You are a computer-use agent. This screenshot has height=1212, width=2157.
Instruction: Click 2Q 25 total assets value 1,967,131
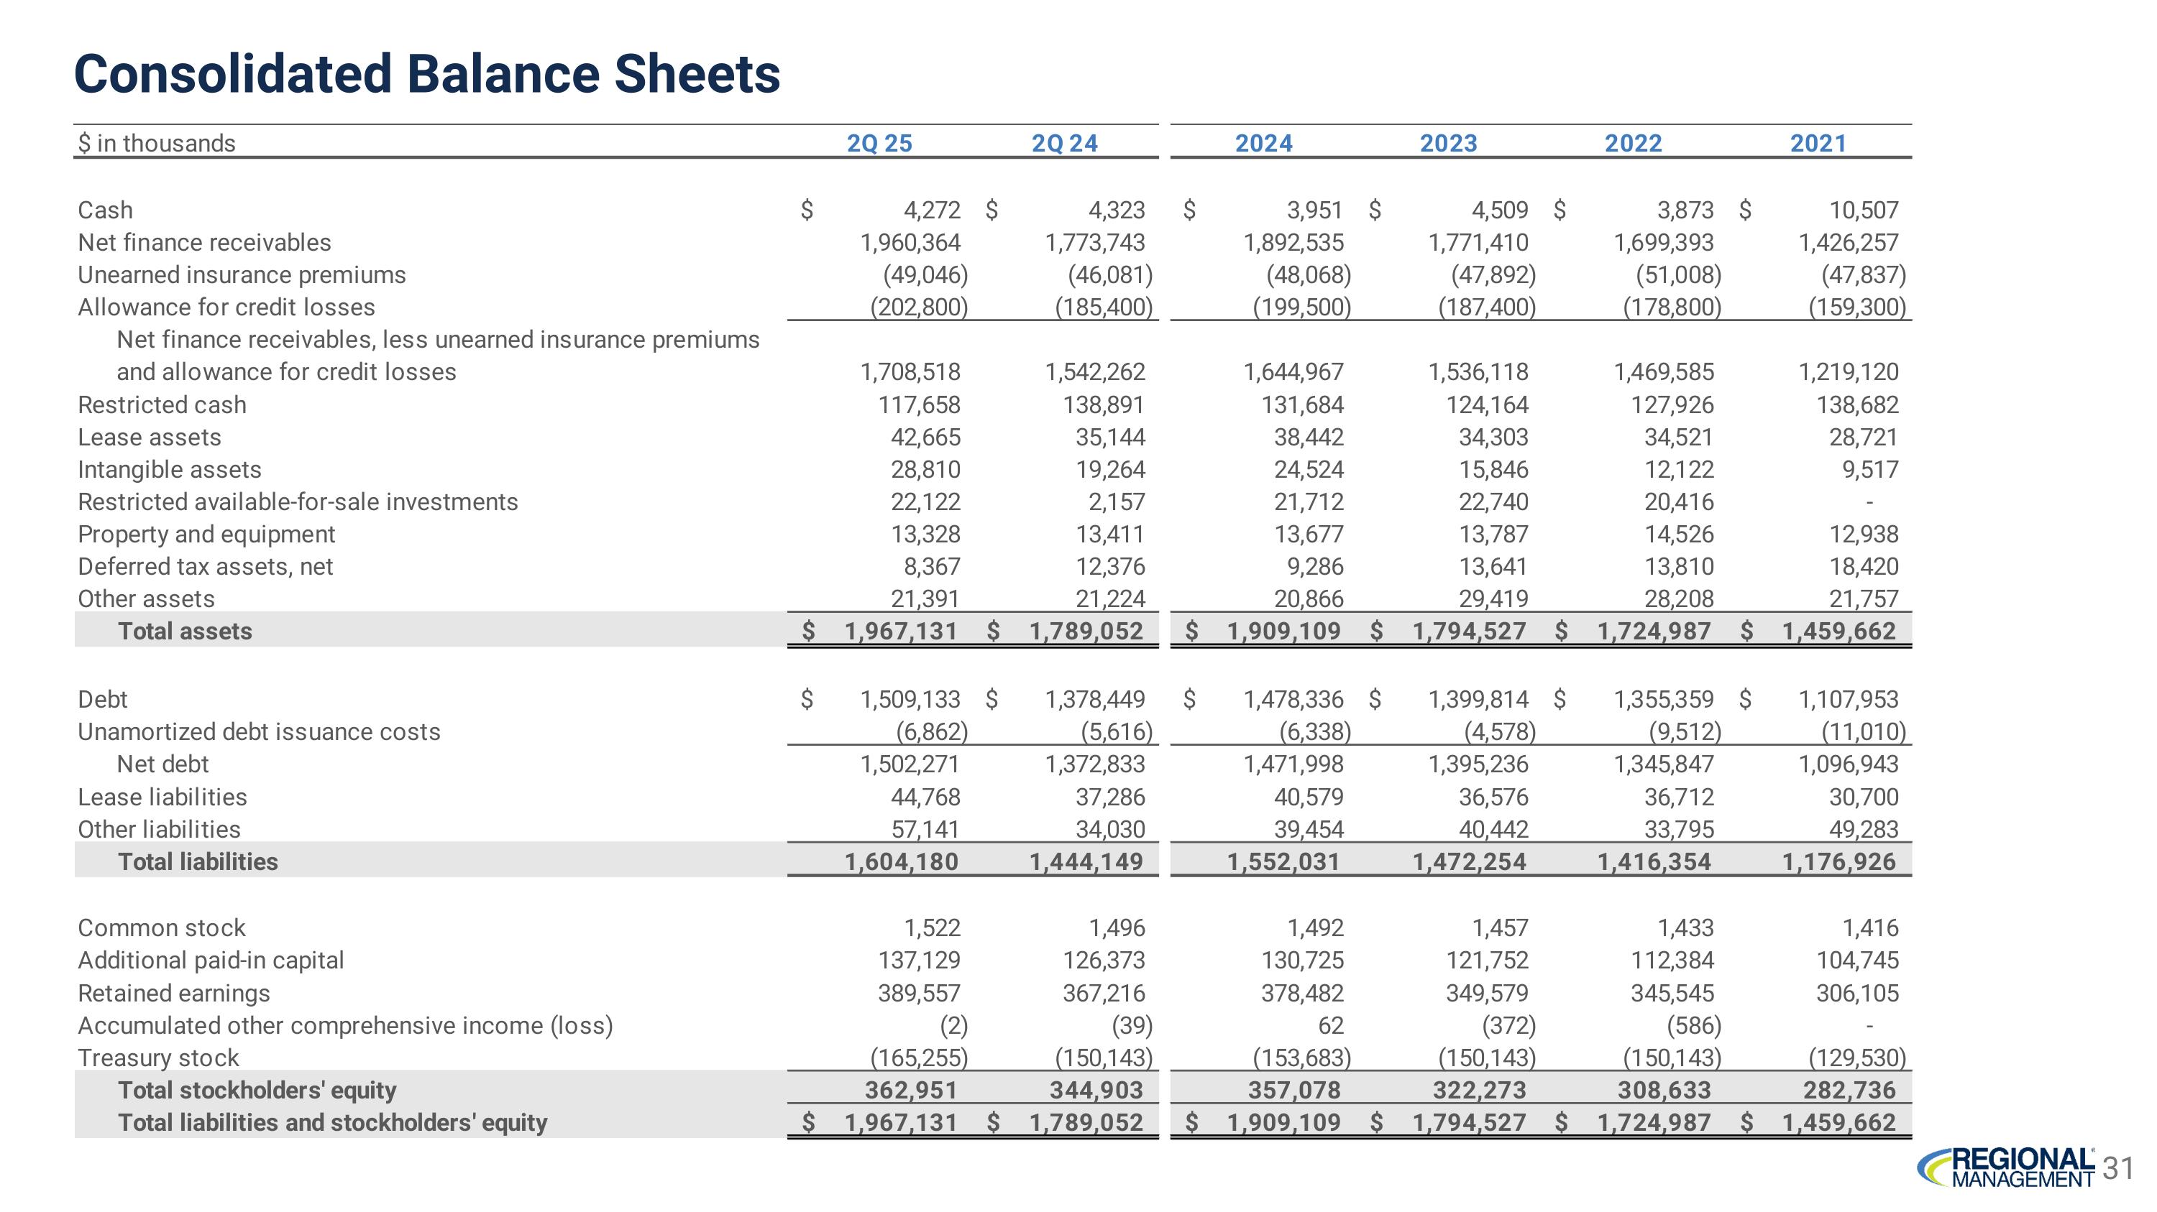(x=901, y=631)
